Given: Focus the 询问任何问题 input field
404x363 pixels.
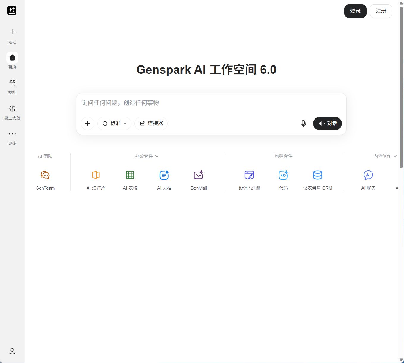Looking at the screenshot, I should 211,103.
